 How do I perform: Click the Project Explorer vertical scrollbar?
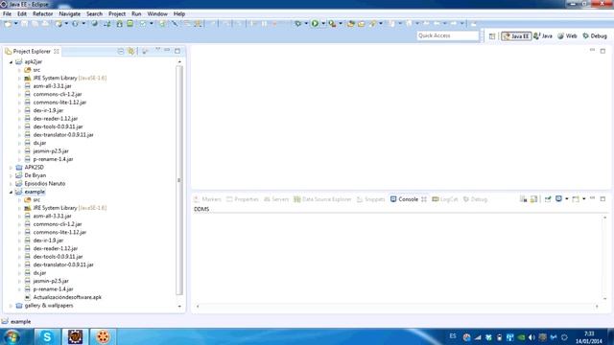179,180
